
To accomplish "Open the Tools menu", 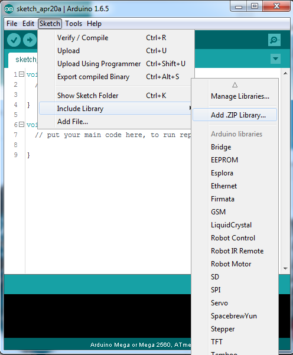I will coord(74,24).
